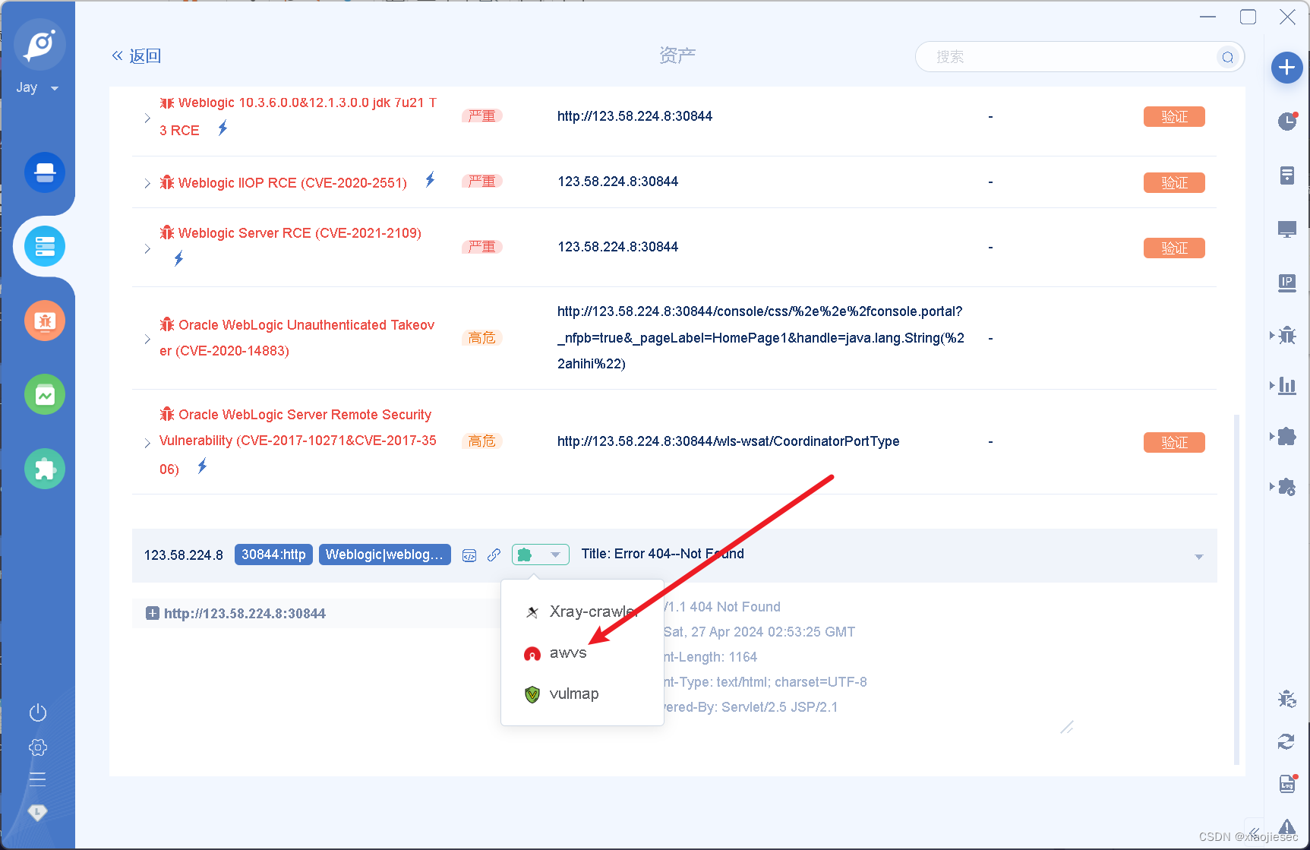Open the settings gear icon
The width and height of the screenshot is (1310, 850).
(x=38, y=747)
